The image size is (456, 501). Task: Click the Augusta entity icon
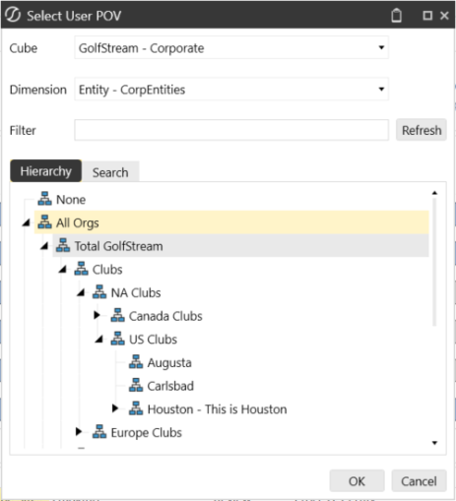[x=136, y=361]
